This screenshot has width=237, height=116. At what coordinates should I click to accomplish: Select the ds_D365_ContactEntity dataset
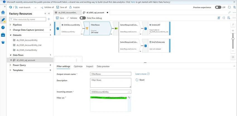pos(27,50)
